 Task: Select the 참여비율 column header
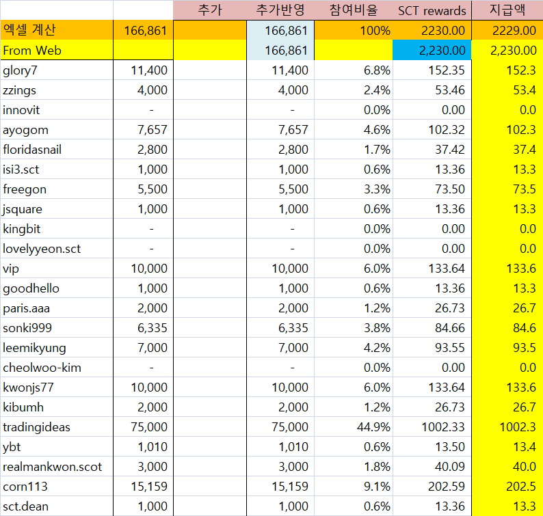(354, 10)
